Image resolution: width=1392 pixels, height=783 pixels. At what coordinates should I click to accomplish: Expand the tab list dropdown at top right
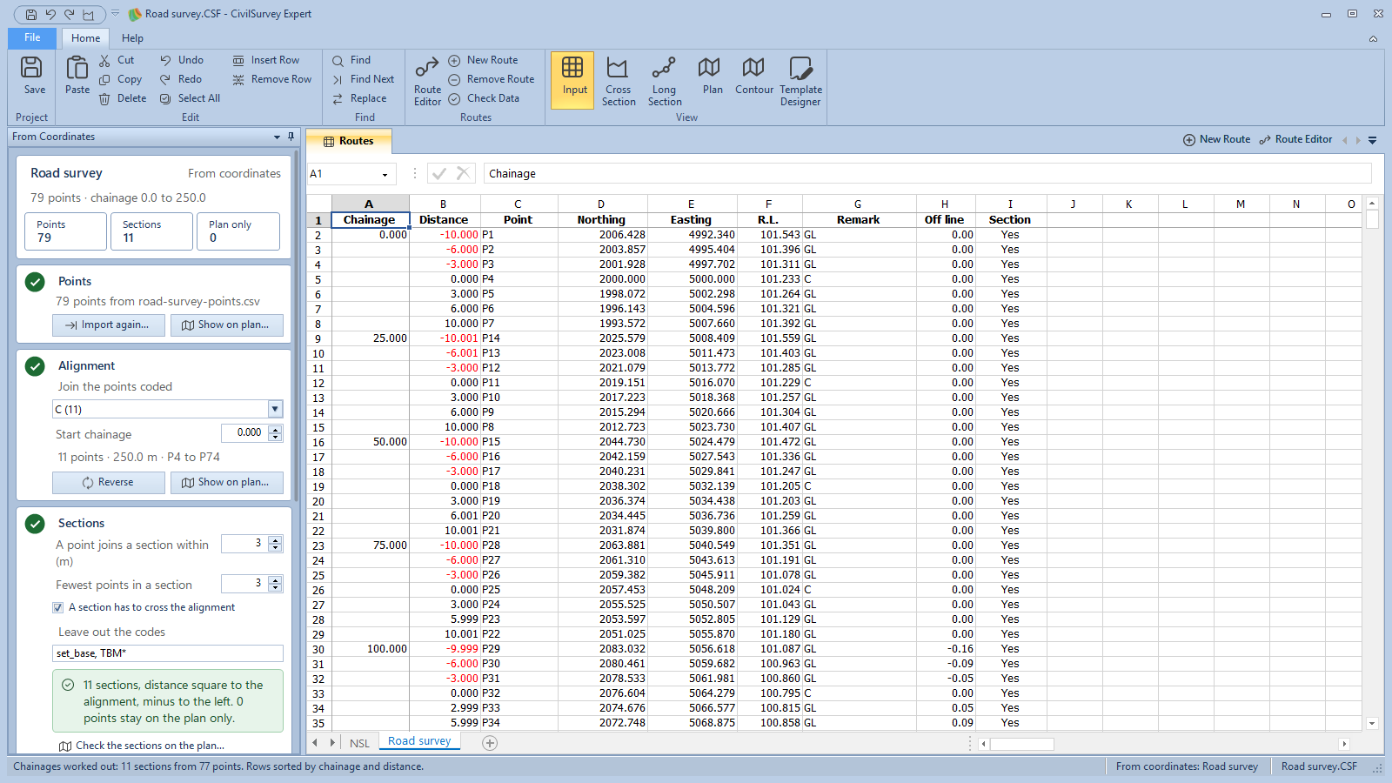(1372, 140)
